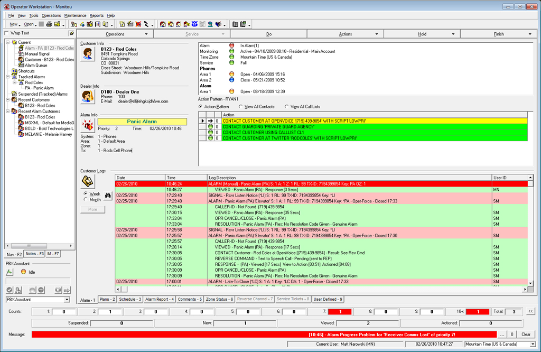This screenshot has height=352, width=541.
Task: Click the Panic Alarm info icon
Action: coord(87,125)
